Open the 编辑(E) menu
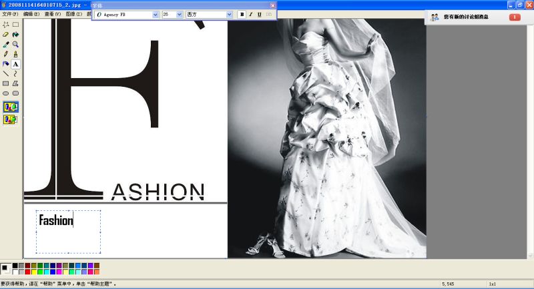534x289 pixels. pos(31,14)
